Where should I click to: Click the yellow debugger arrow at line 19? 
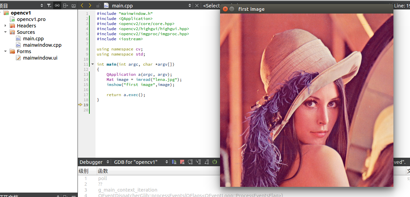click(80, 105)
